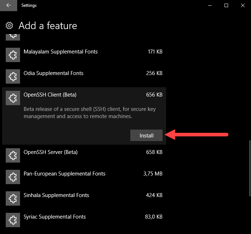The image size is (251, 234).
Task: Expand the OpenSSH Server (Beta) entry
Action: (x=50, y=152)
